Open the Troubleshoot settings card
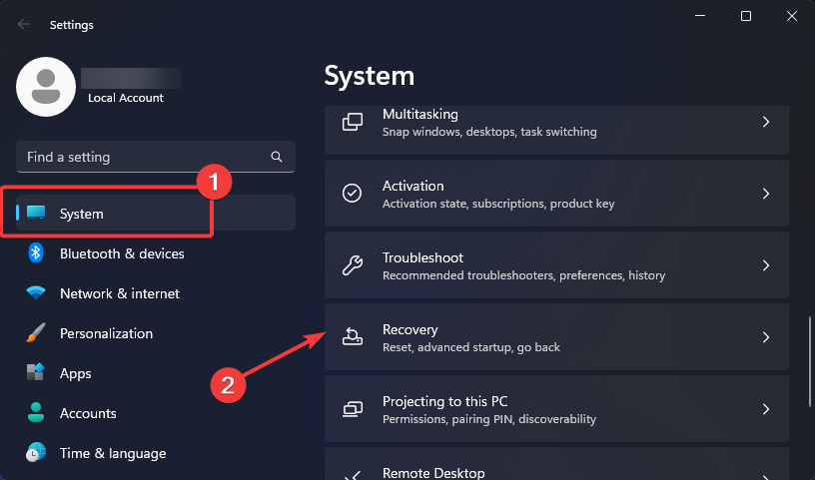The width and height of the screenshot is (815, 480). (x=556, y=265)
